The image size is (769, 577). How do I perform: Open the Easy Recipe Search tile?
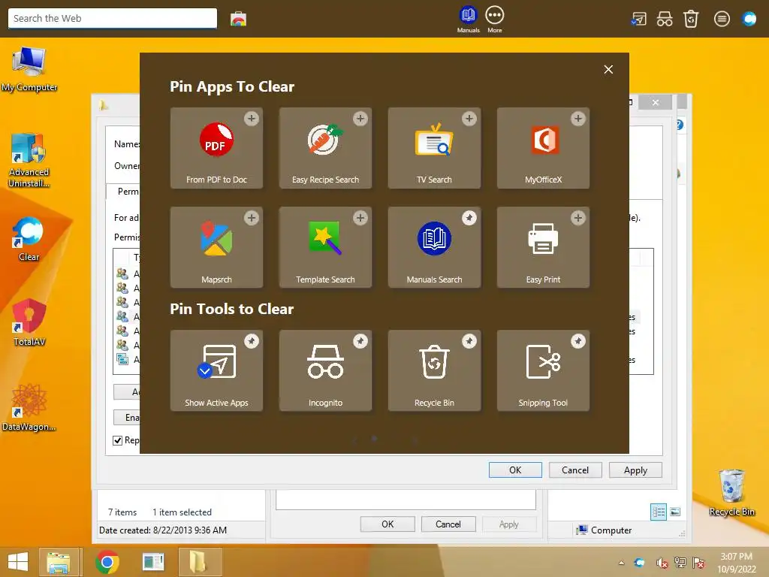325,148
